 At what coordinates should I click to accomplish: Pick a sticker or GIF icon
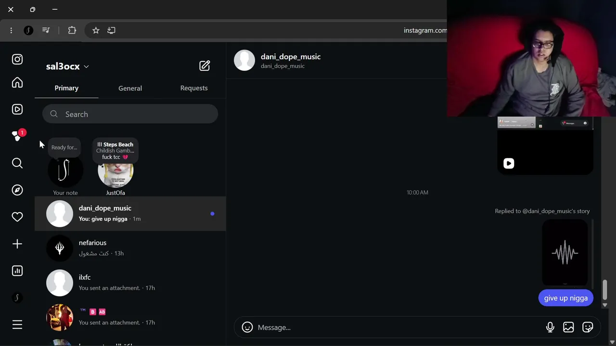click(588, 327)
